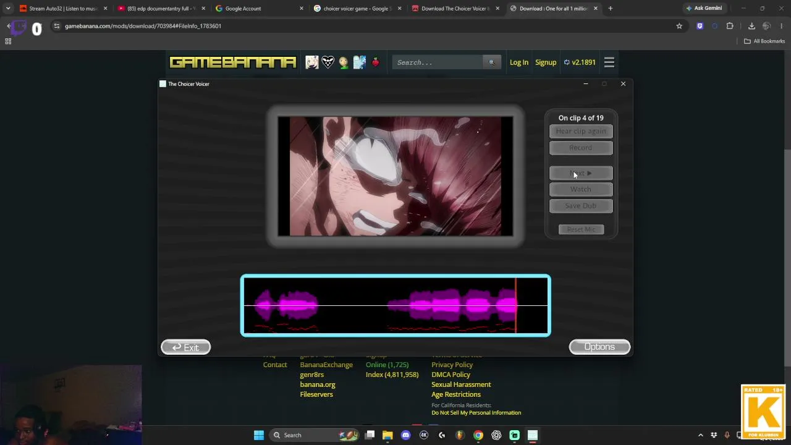Open the strawberry Celeste game icon
The image size is (791, 445).
[x=375, y=62]
